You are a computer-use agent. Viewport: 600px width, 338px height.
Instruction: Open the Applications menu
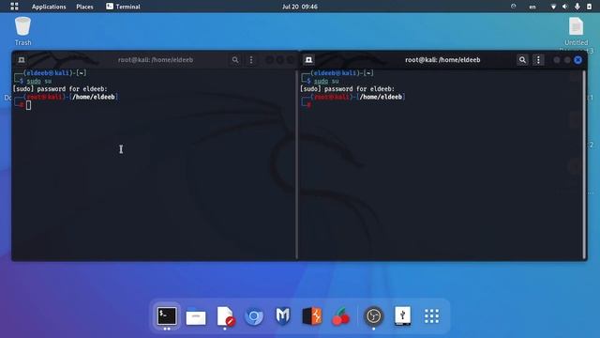49,7
